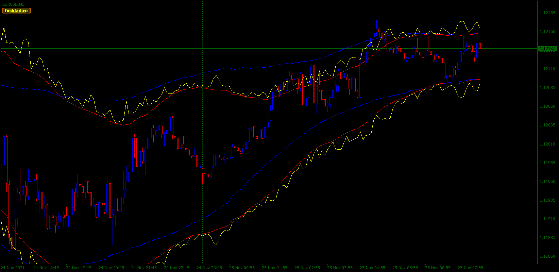This screenshot has height=272, width=559.
Task: Pick the 24 Nov 23:45 time label
Action: coord(209,268)
